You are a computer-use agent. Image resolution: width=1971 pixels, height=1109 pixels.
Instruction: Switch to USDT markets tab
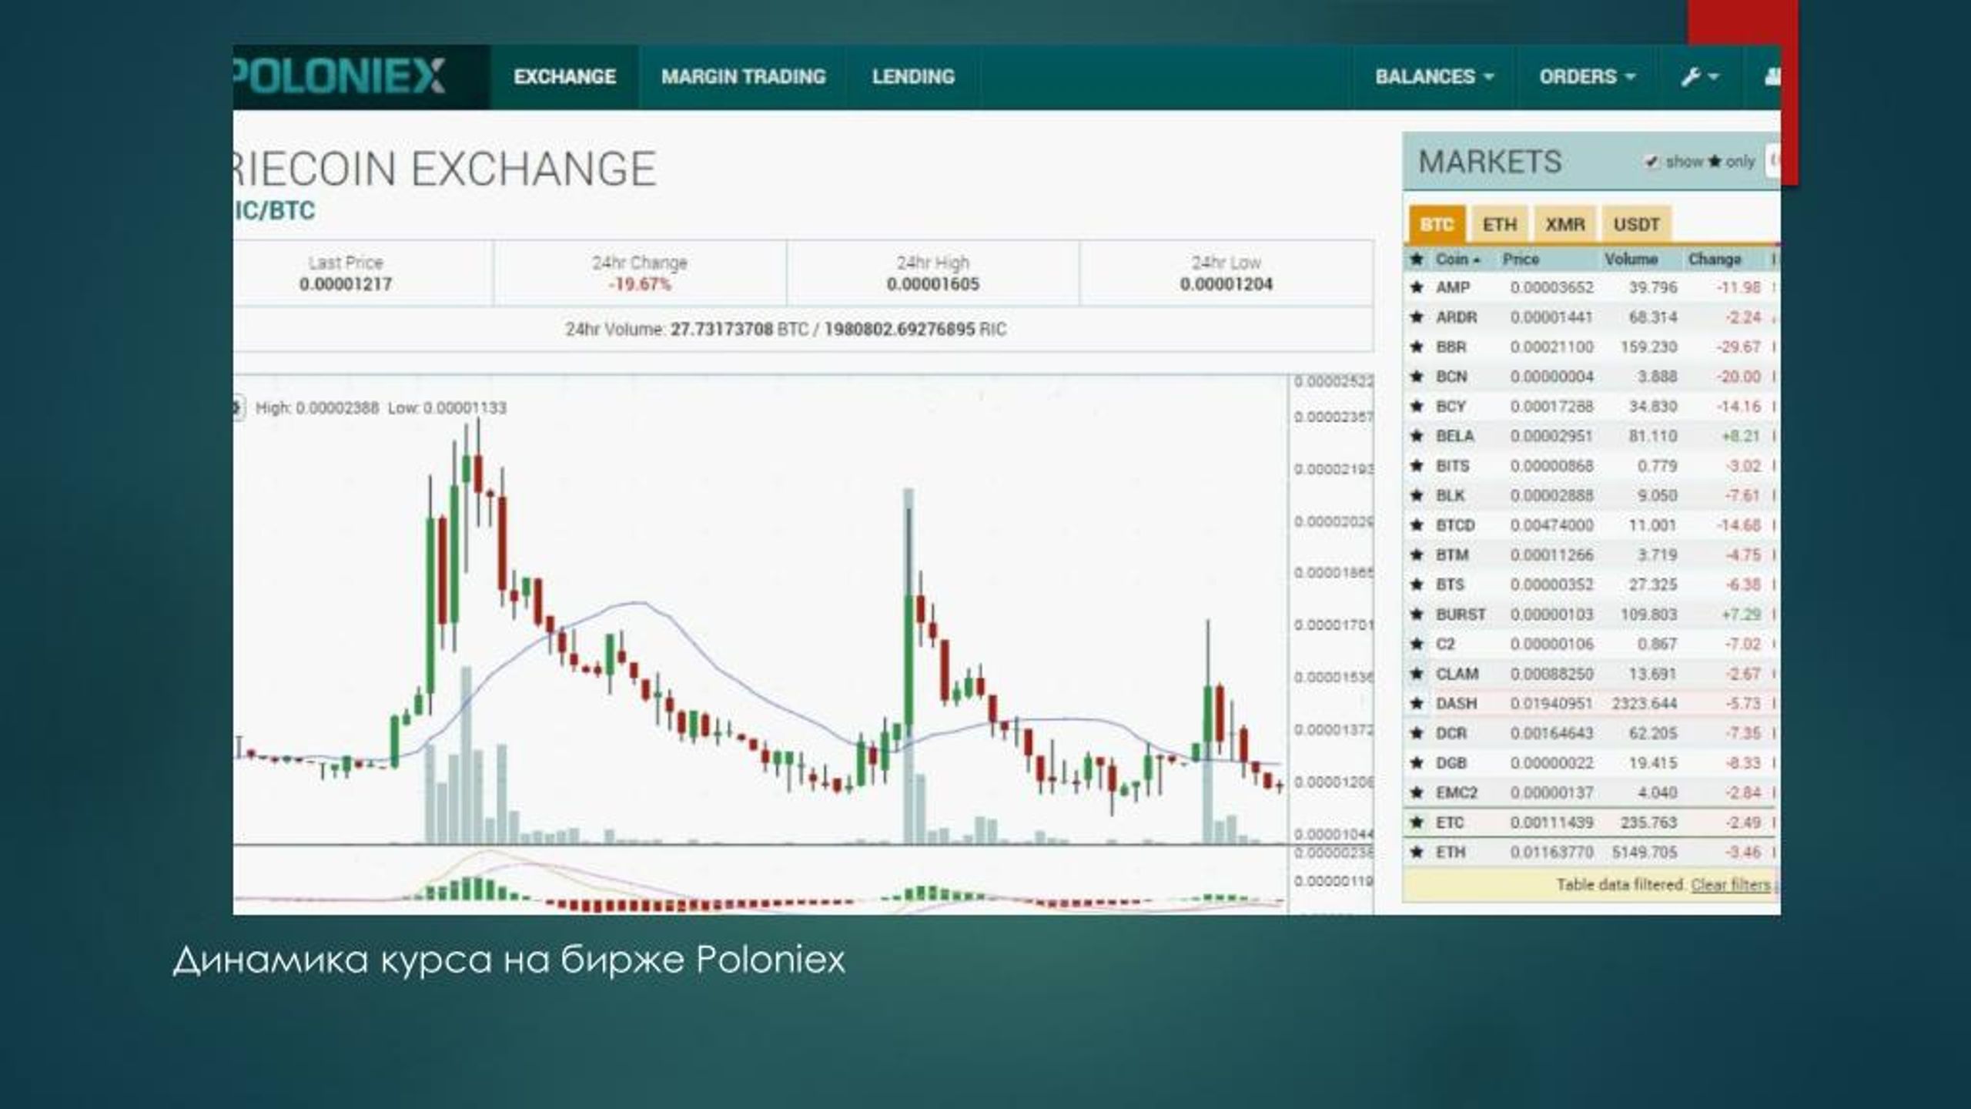[x=1636, y=224]
